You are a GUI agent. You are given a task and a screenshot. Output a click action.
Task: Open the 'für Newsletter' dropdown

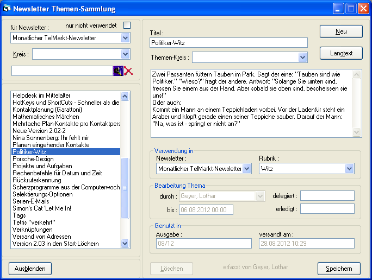[125, 38]
